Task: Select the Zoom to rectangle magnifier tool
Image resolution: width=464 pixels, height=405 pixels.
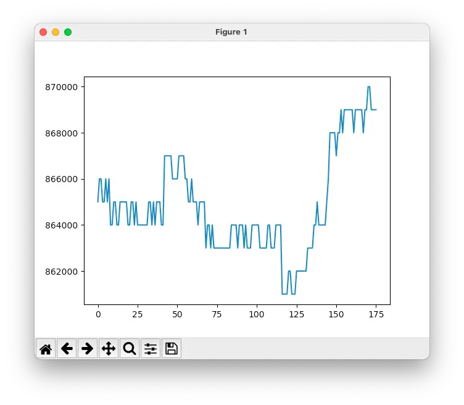Action: coord(130,348)
